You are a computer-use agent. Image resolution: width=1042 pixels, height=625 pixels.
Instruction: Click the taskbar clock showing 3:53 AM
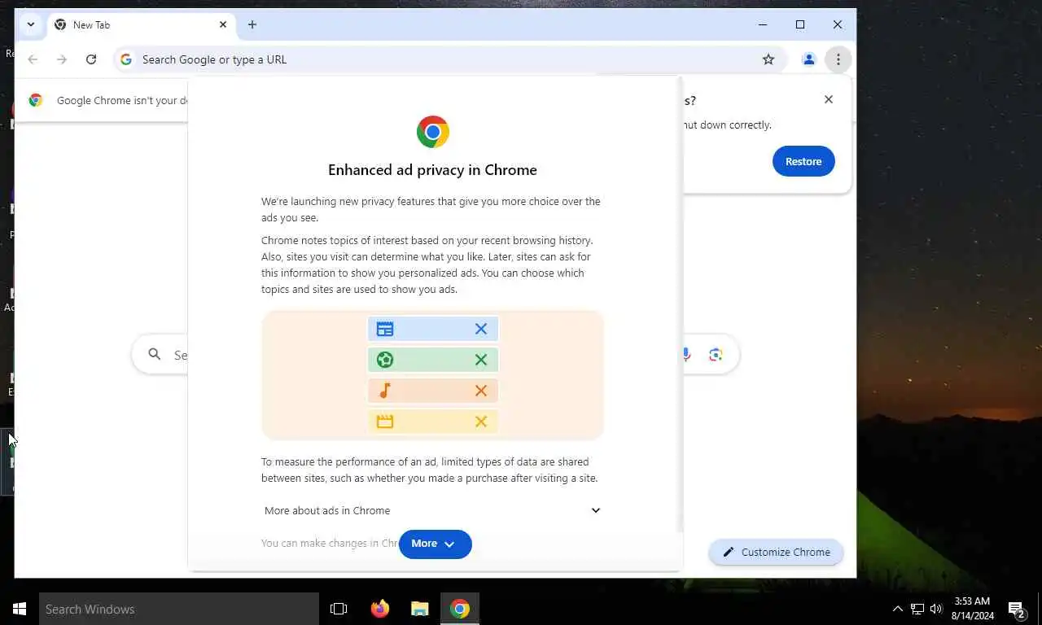pyautogui.click(x=972, y=609)
